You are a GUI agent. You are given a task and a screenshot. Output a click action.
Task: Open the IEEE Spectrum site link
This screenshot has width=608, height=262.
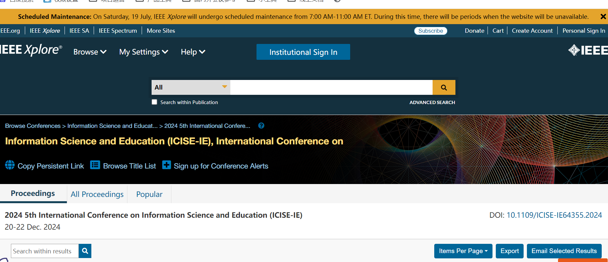[118, 31]
